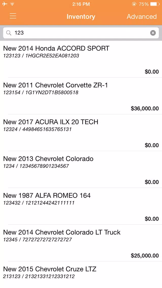Viewport: 162px width, 288px height.
Task: Open the hamburger menu
Action: point(13,16)
